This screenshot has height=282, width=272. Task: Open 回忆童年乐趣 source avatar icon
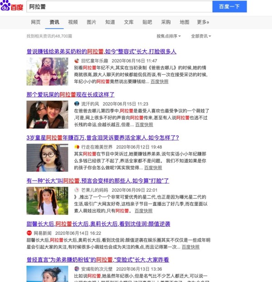[x=77, y=61]
